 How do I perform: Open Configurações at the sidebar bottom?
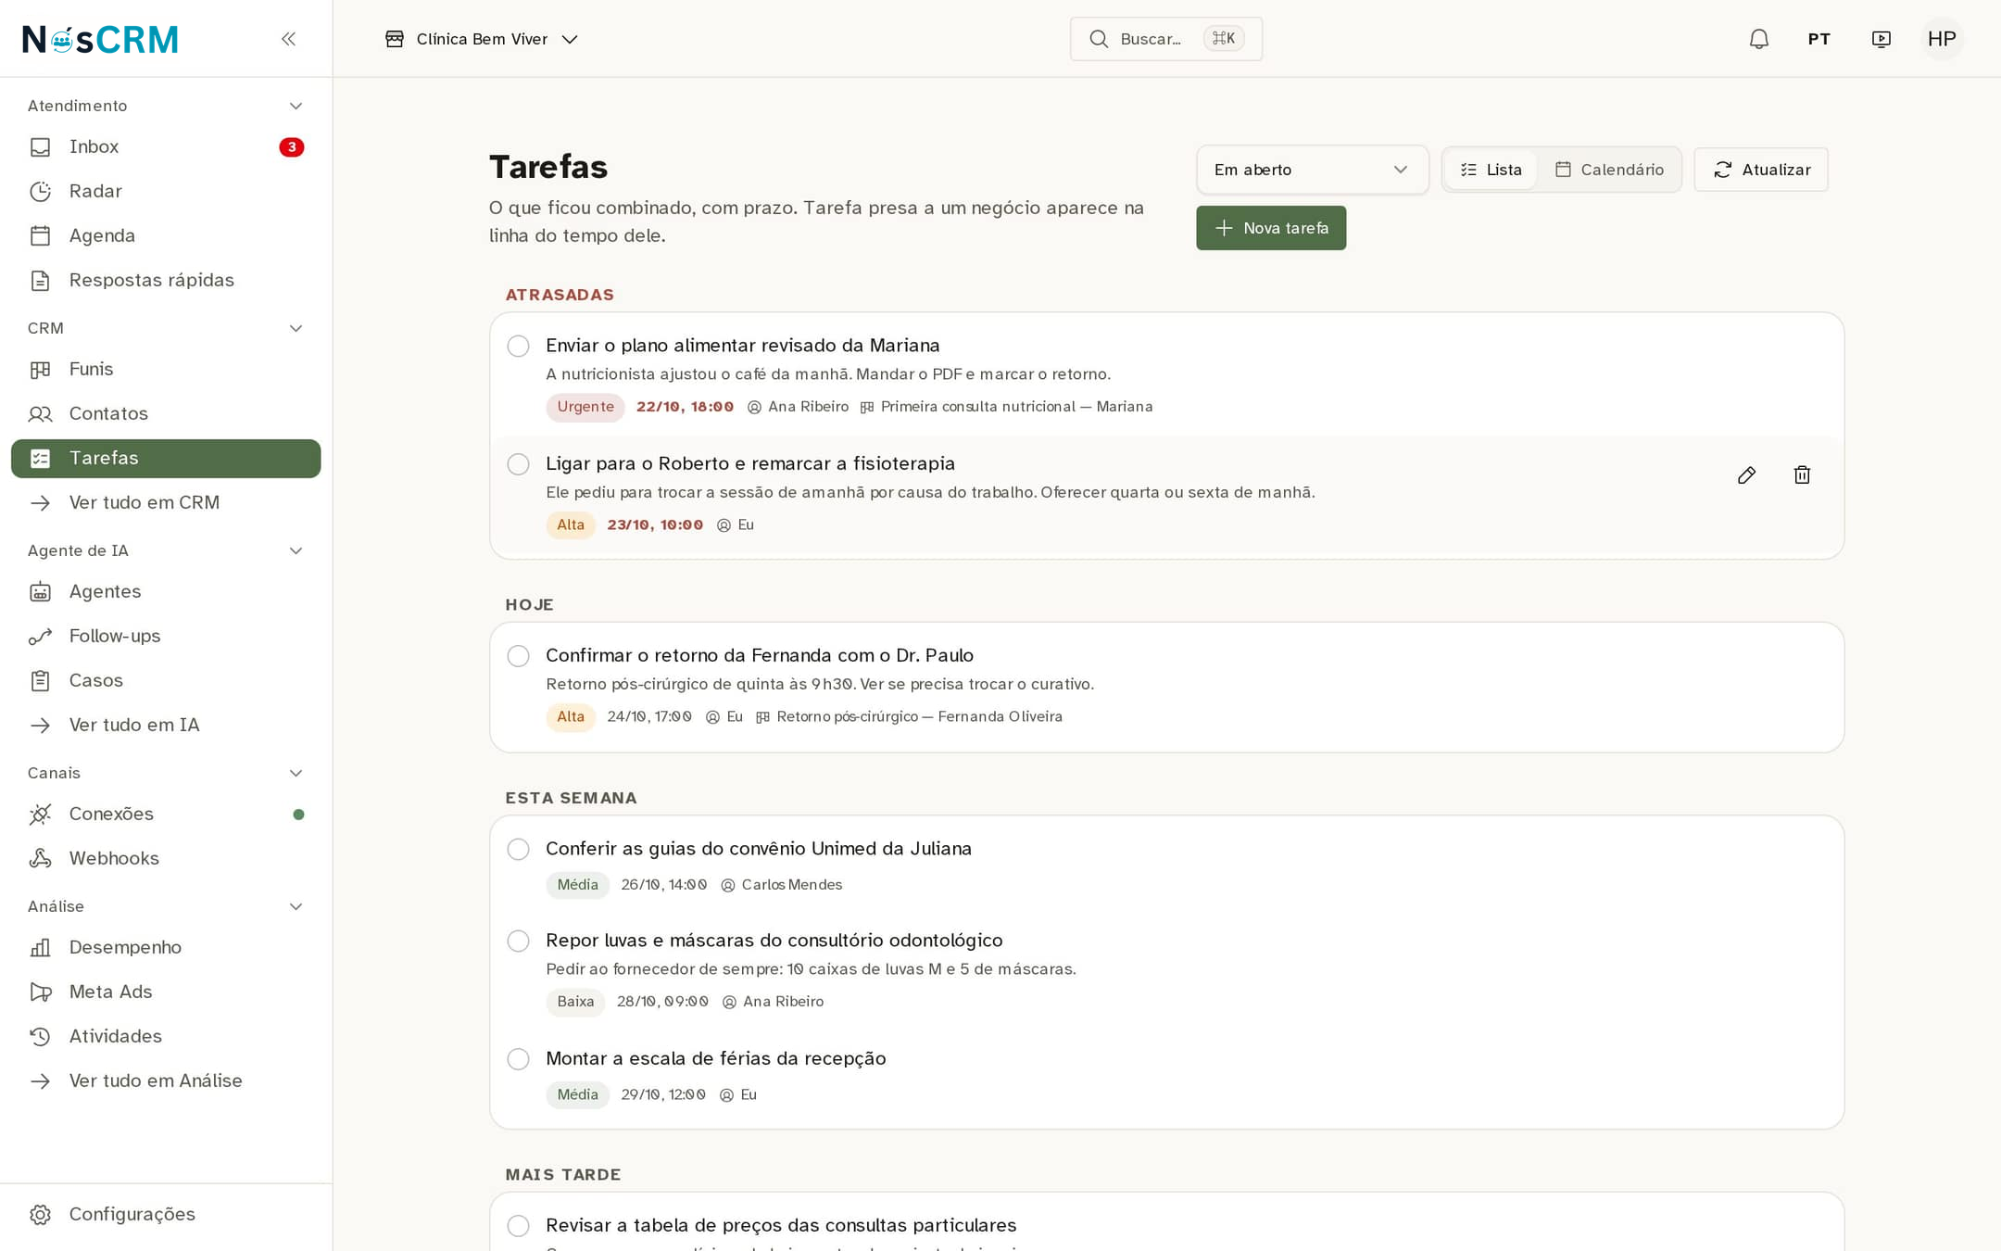[x=166, y=1214]
